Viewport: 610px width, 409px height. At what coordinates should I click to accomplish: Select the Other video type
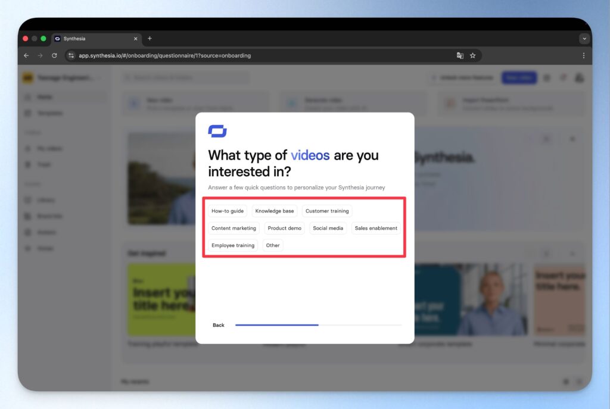tap(273, 245)
